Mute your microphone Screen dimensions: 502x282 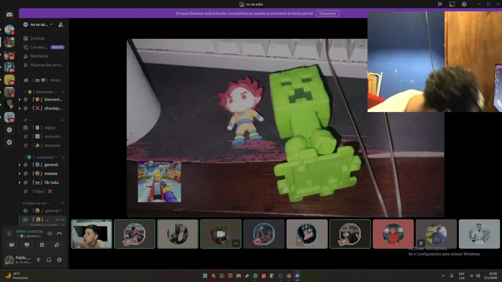click(38, 260)
